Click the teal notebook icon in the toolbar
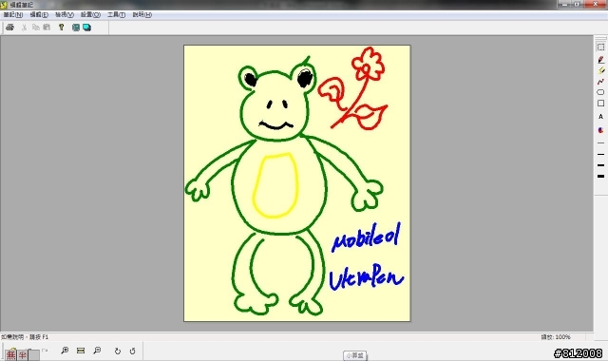Screen dimensions: 608x361 coord(76,28)
